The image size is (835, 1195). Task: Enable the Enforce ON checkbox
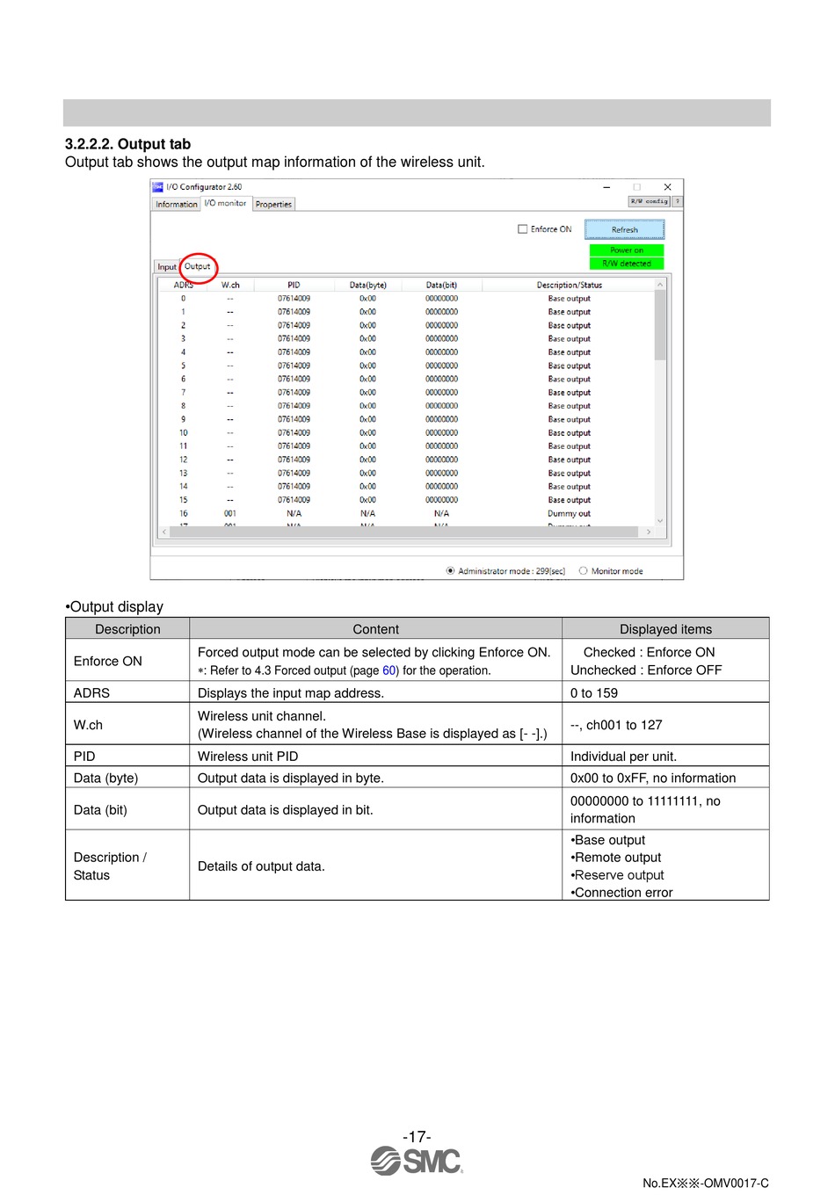523,229
